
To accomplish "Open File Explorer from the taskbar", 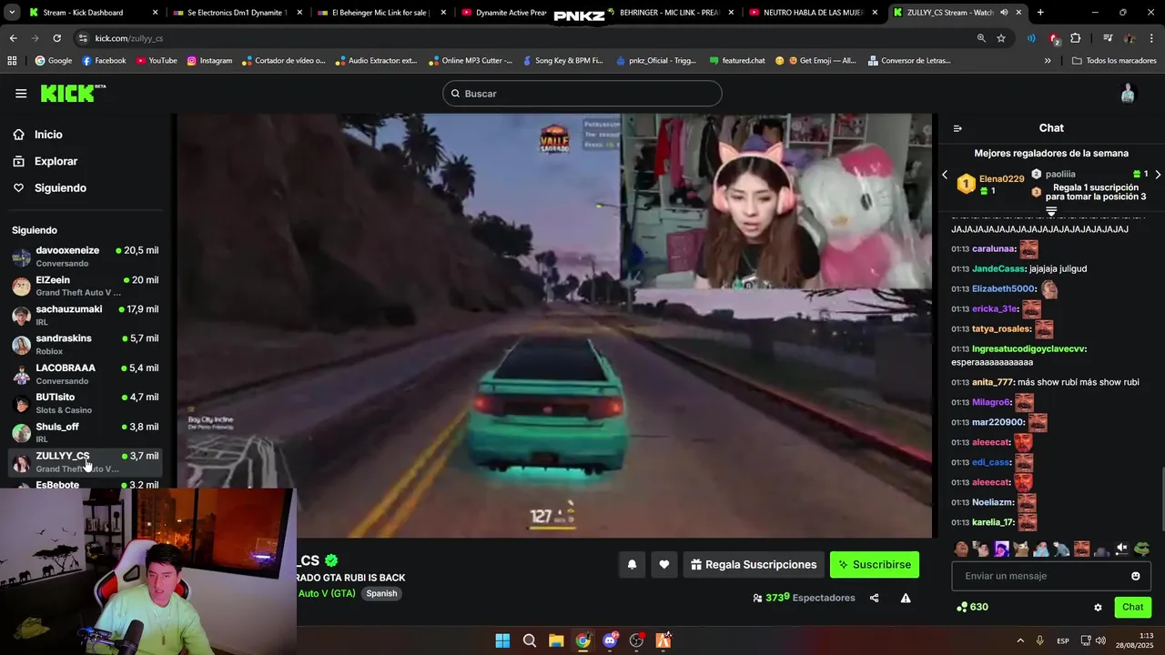I will 556,640.
